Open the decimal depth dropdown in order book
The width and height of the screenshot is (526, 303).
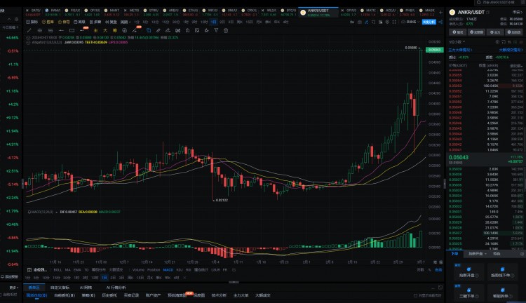click(x=457, y=41)
